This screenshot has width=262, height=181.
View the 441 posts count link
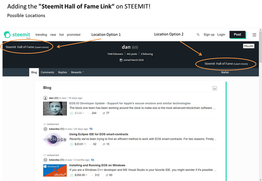pyautogui.click(x=132, y=54)
